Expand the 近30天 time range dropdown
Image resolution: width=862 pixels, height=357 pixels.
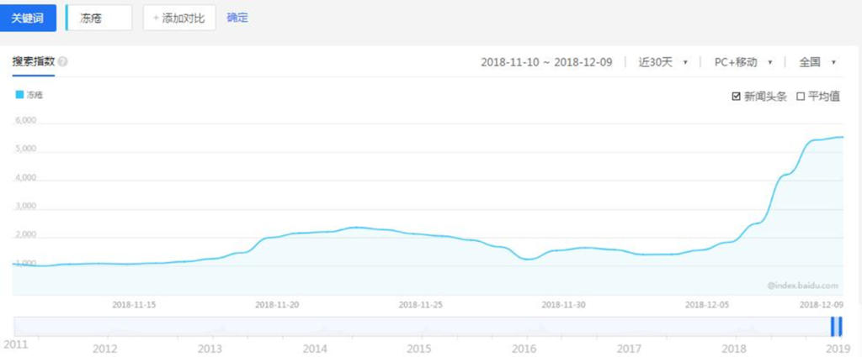(x=662, y=62)
